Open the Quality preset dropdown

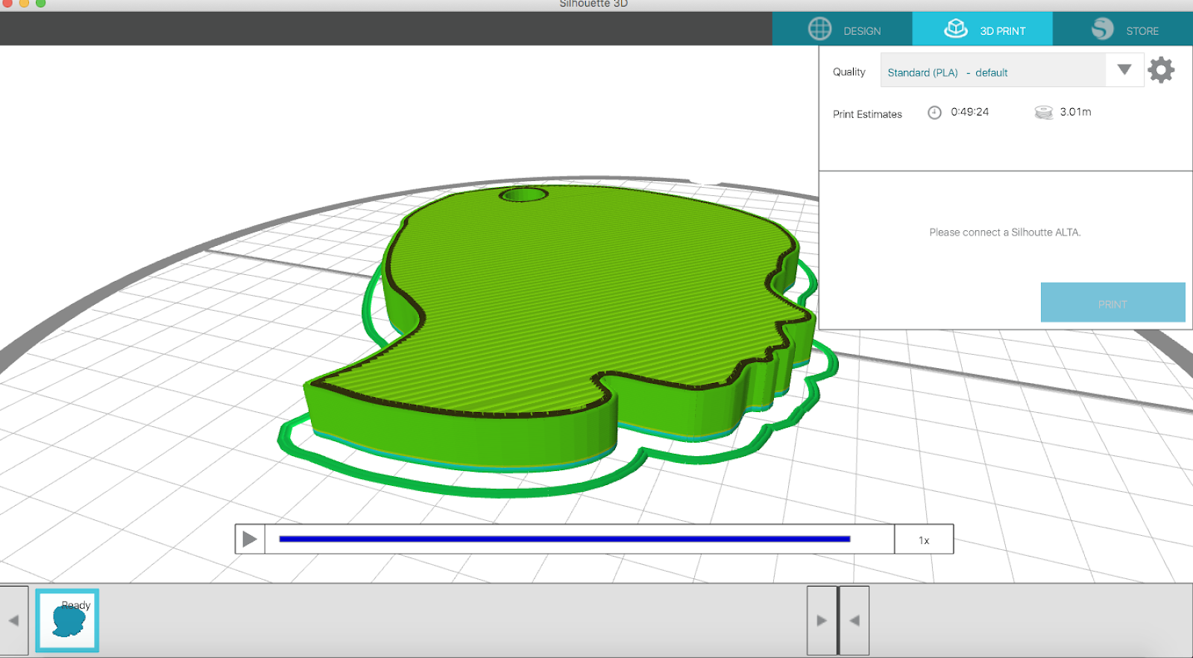pos(1012,70)
